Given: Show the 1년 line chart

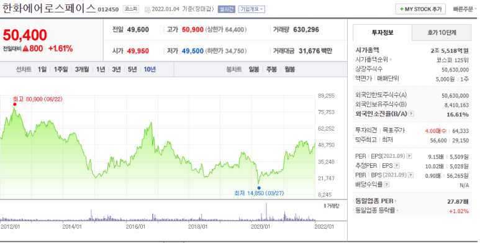Looking at the screenshot, I should pos(101,70).
